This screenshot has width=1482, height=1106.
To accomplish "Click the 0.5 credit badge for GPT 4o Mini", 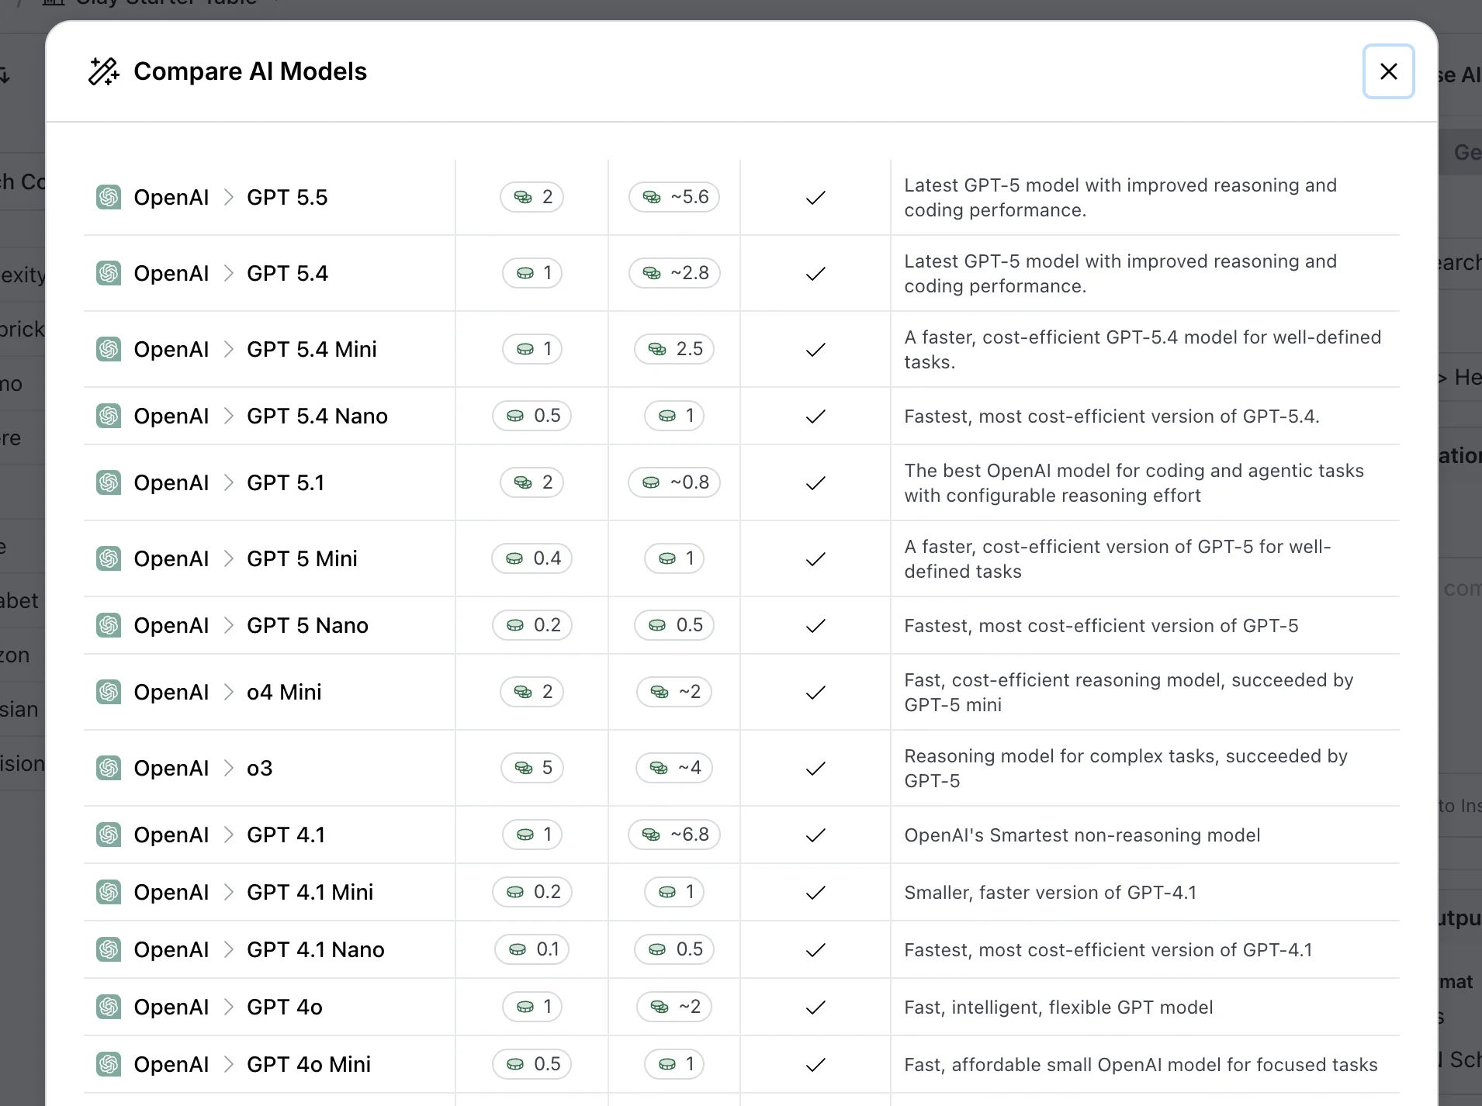I will [x=532, y=1064].
